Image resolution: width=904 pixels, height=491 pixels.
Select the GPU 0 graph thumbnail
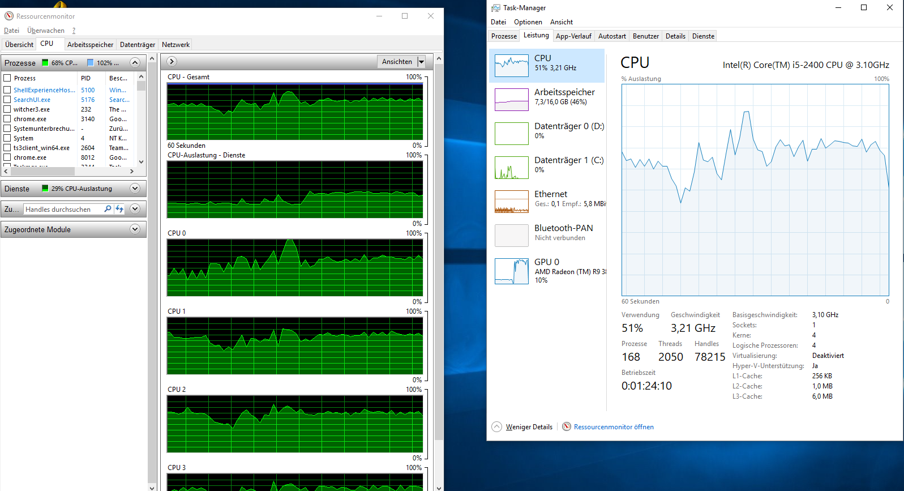tap(512, 271)
